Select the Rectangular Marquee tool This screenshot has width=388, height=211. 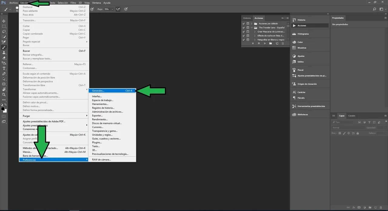4,26
